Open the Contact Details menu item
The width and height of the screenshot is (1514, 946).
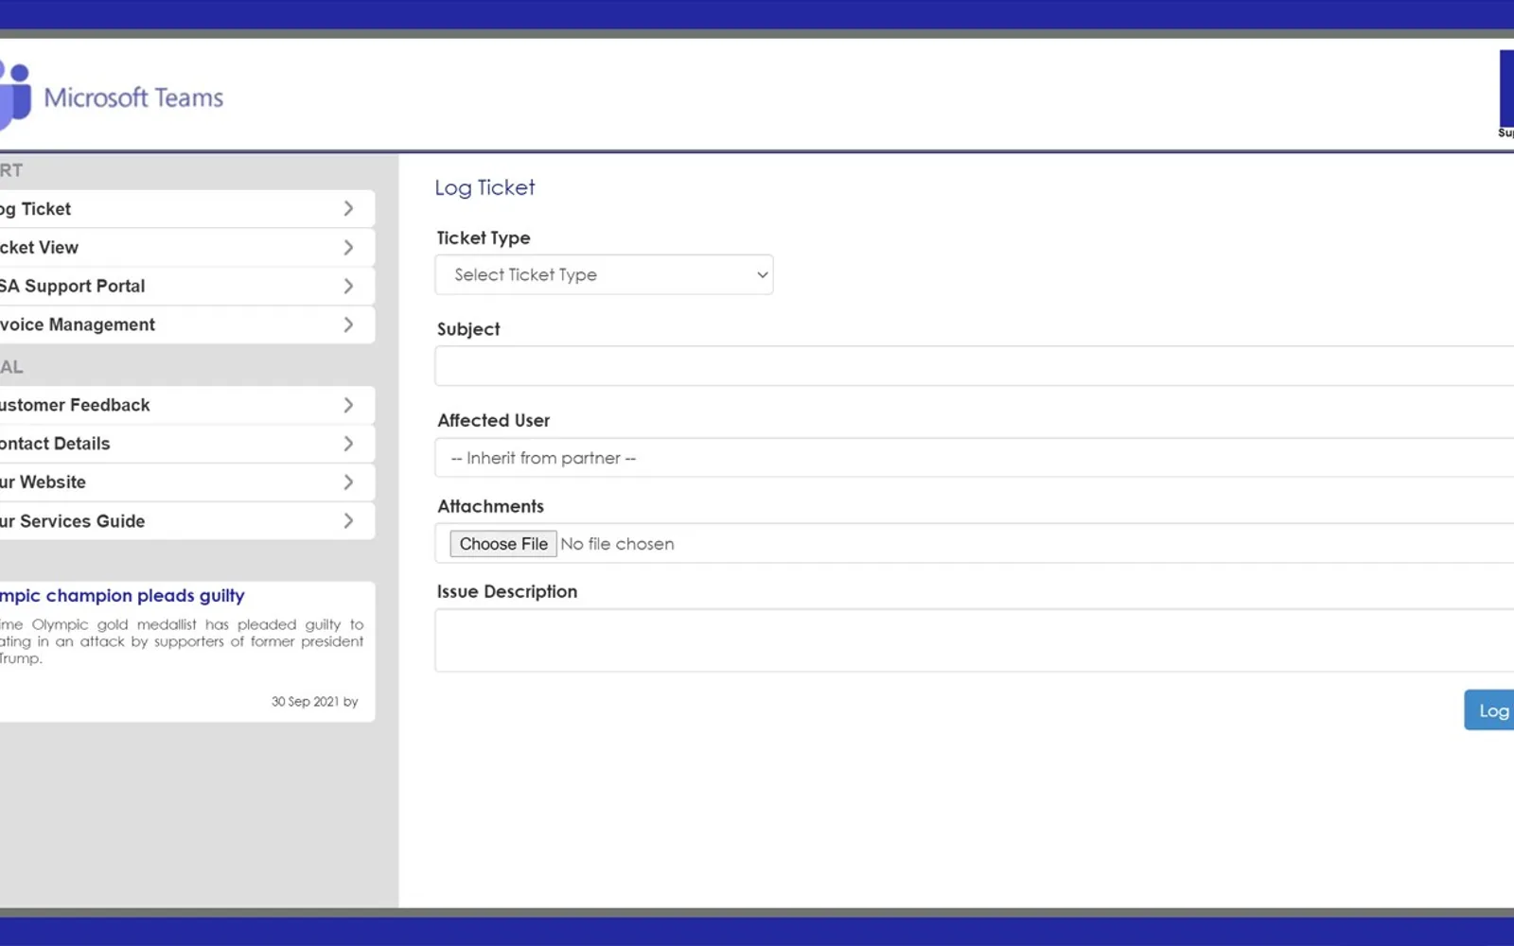pos(187,444)
